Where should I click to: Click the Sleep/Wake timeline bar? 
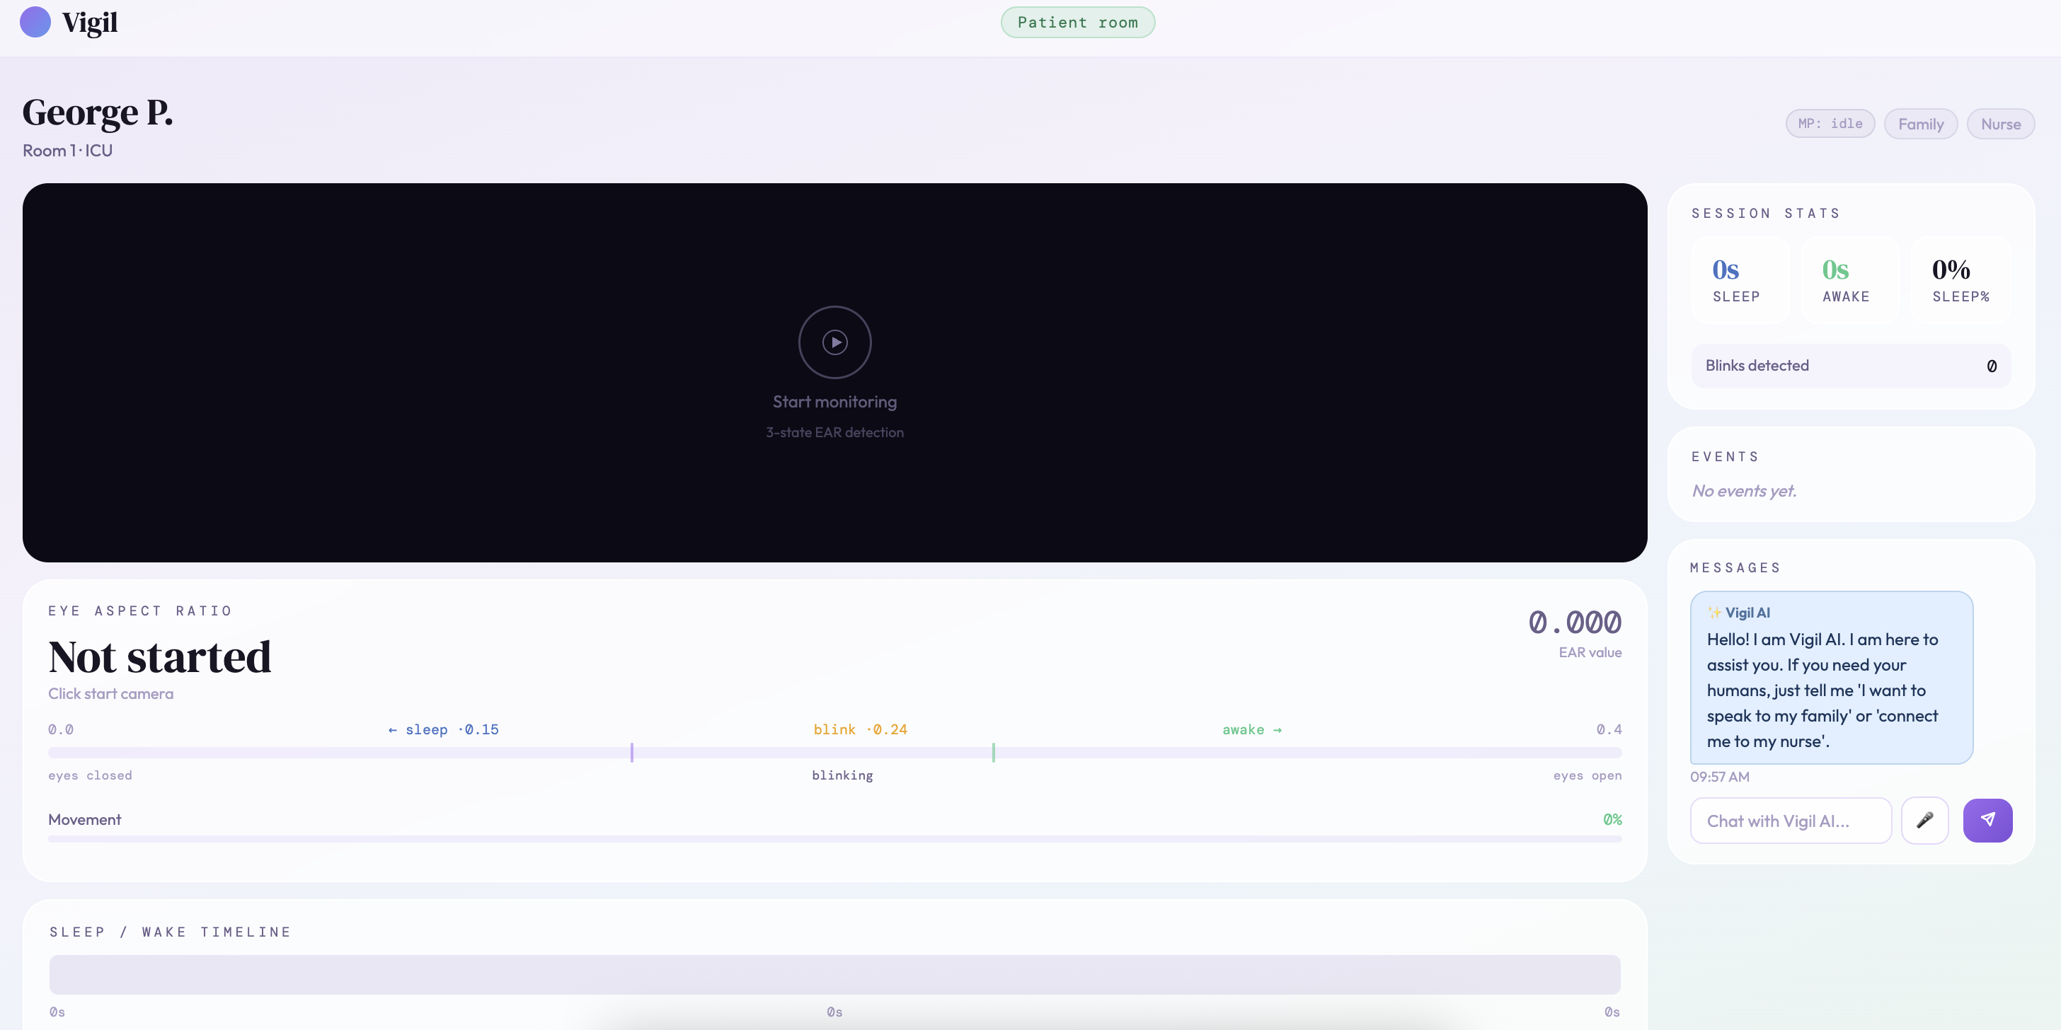point(834,974)
